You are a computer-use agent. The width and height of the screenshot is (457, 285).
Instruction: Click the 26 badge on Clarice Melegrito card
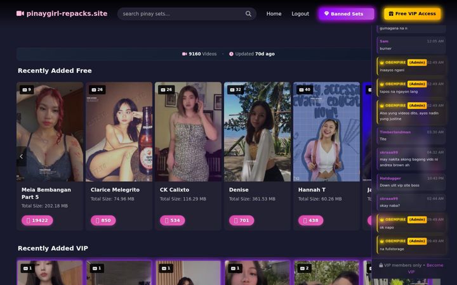pyautogui.click(x=97, y=89)
